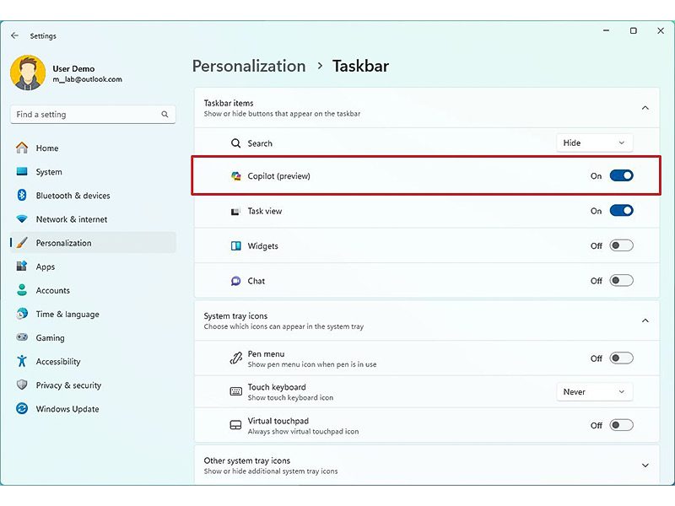Image resolution: width=675 pixels, height=506 pixels.
Task: Click the Taskbar page title
Action: (361, 66)
